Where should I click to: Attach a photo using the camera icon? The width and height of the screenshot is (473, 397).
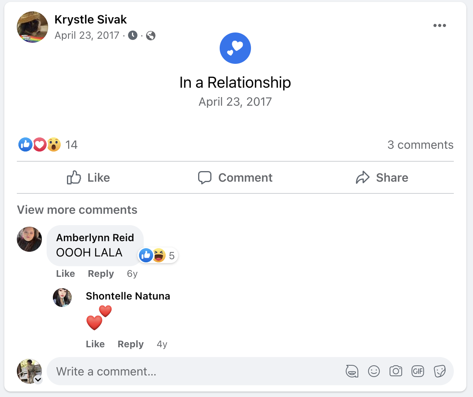(x=396, y=371)
